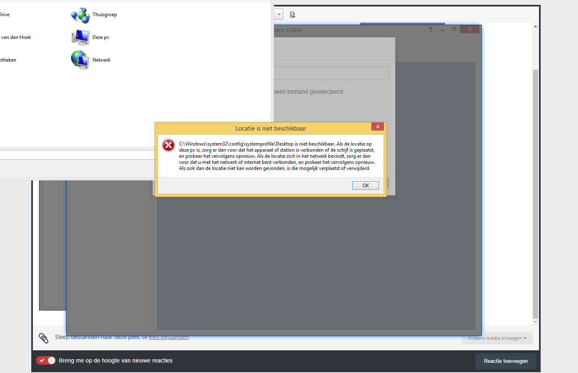This screenshot has height=373, width=578.
Task: Maximize the Editor window
Action: [454, 29]
